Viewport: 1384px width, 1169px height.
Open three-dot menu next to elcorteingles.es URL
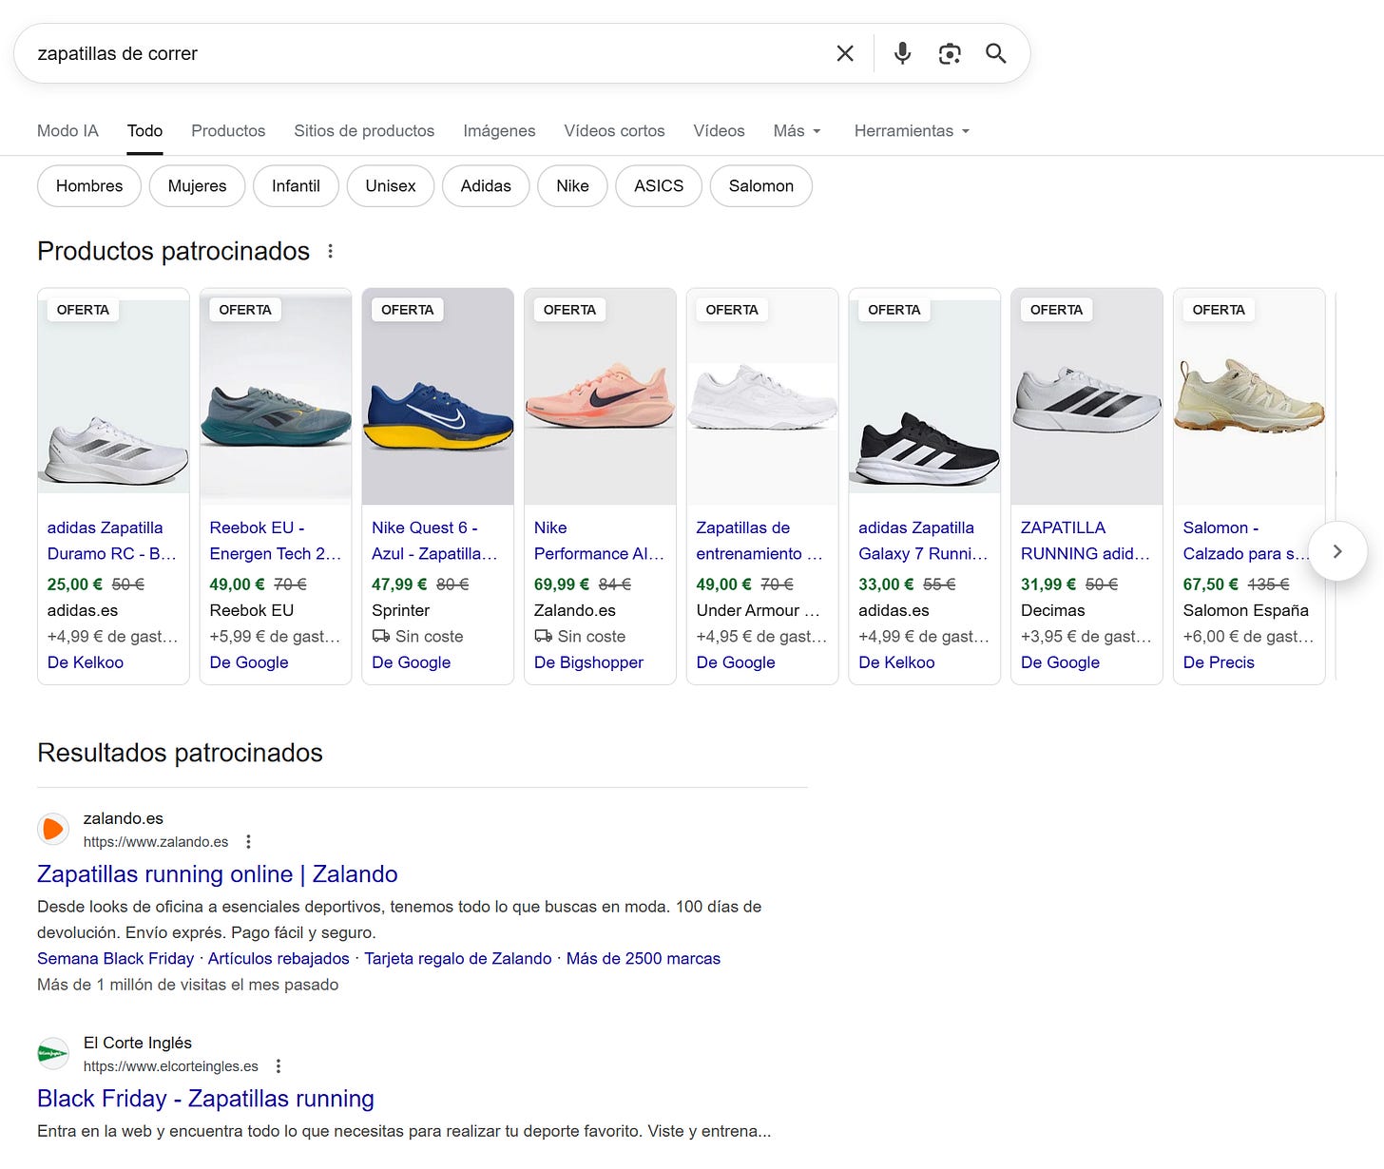tap(279, 1066)
